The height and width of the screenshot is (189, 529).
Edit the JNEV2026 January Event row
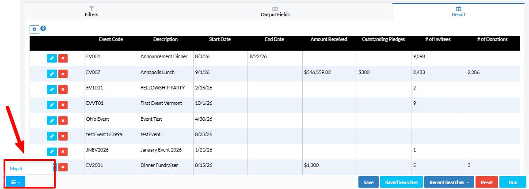(x=52, y=152)
